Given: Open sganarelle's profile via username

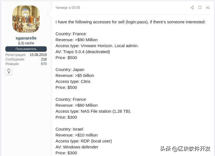Looking at the screenshot, I should [26, 38].
